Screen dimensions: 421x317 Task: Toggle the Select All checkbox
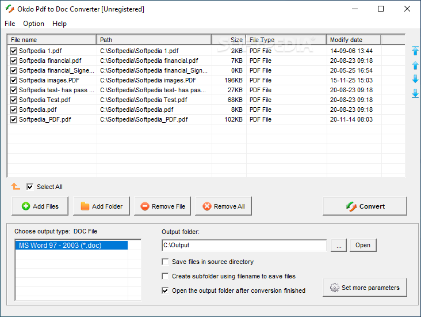[x=30, y=187]
